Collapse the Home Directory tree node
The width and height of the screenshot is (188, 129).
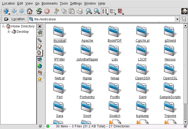pos(4,26)
